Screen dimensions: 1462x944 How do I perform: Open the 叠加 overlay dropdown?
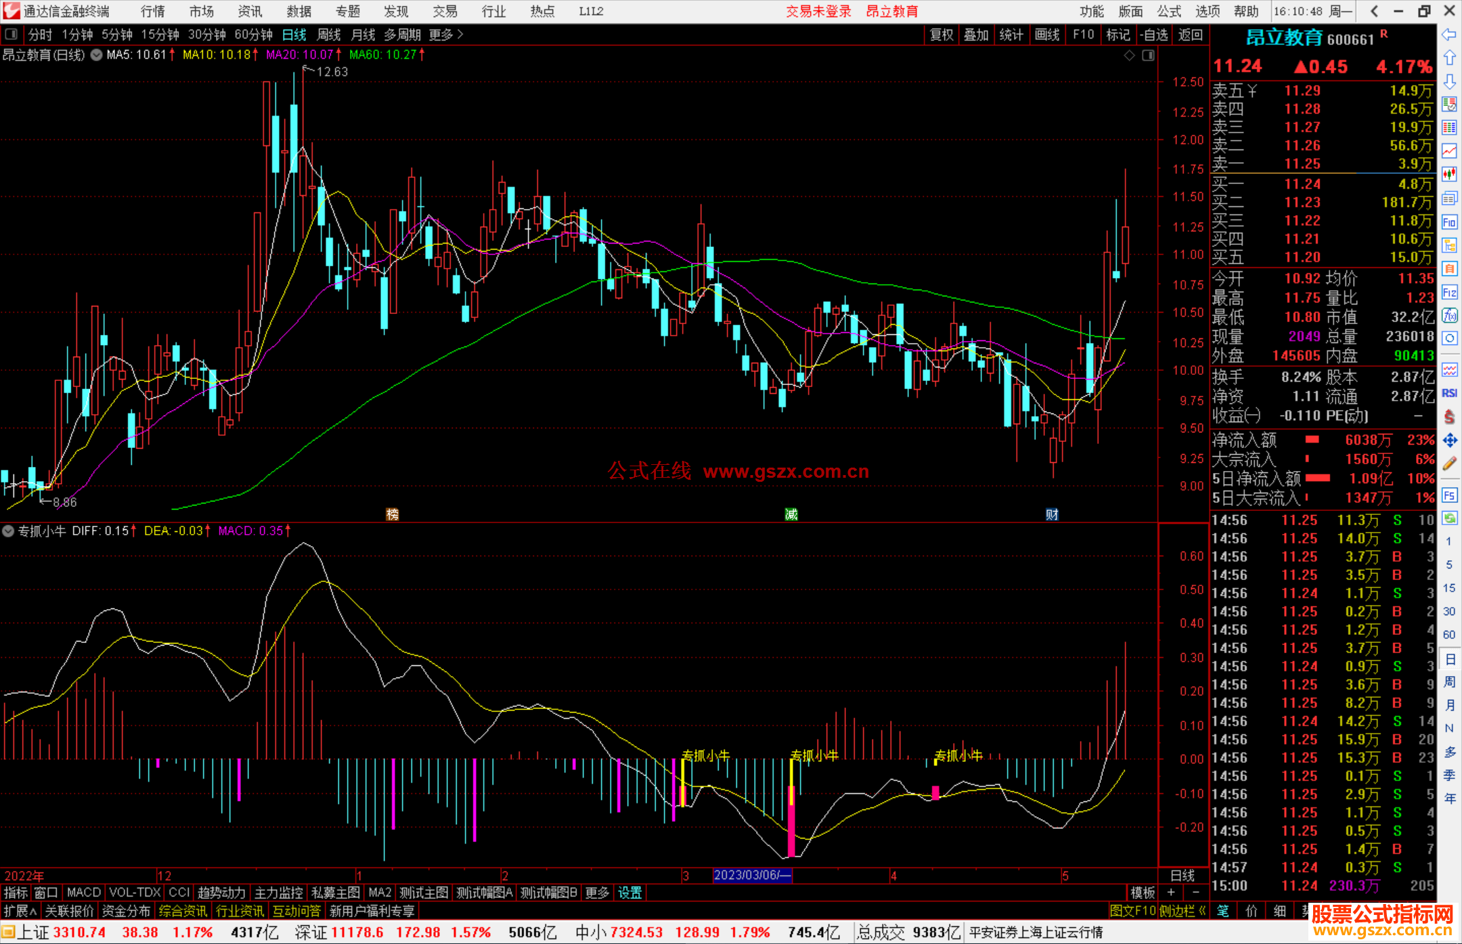(977, 35)
